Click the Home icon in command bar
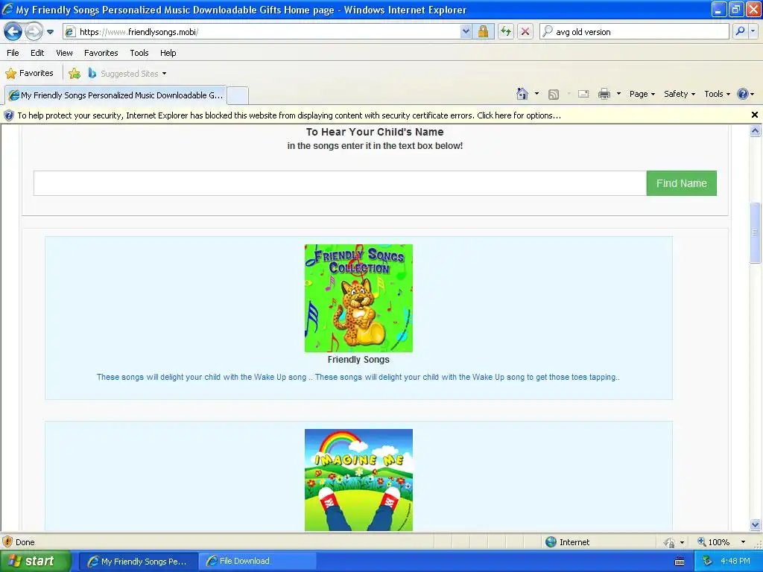This screenshot has height=572, width=763. coord(522,94)
